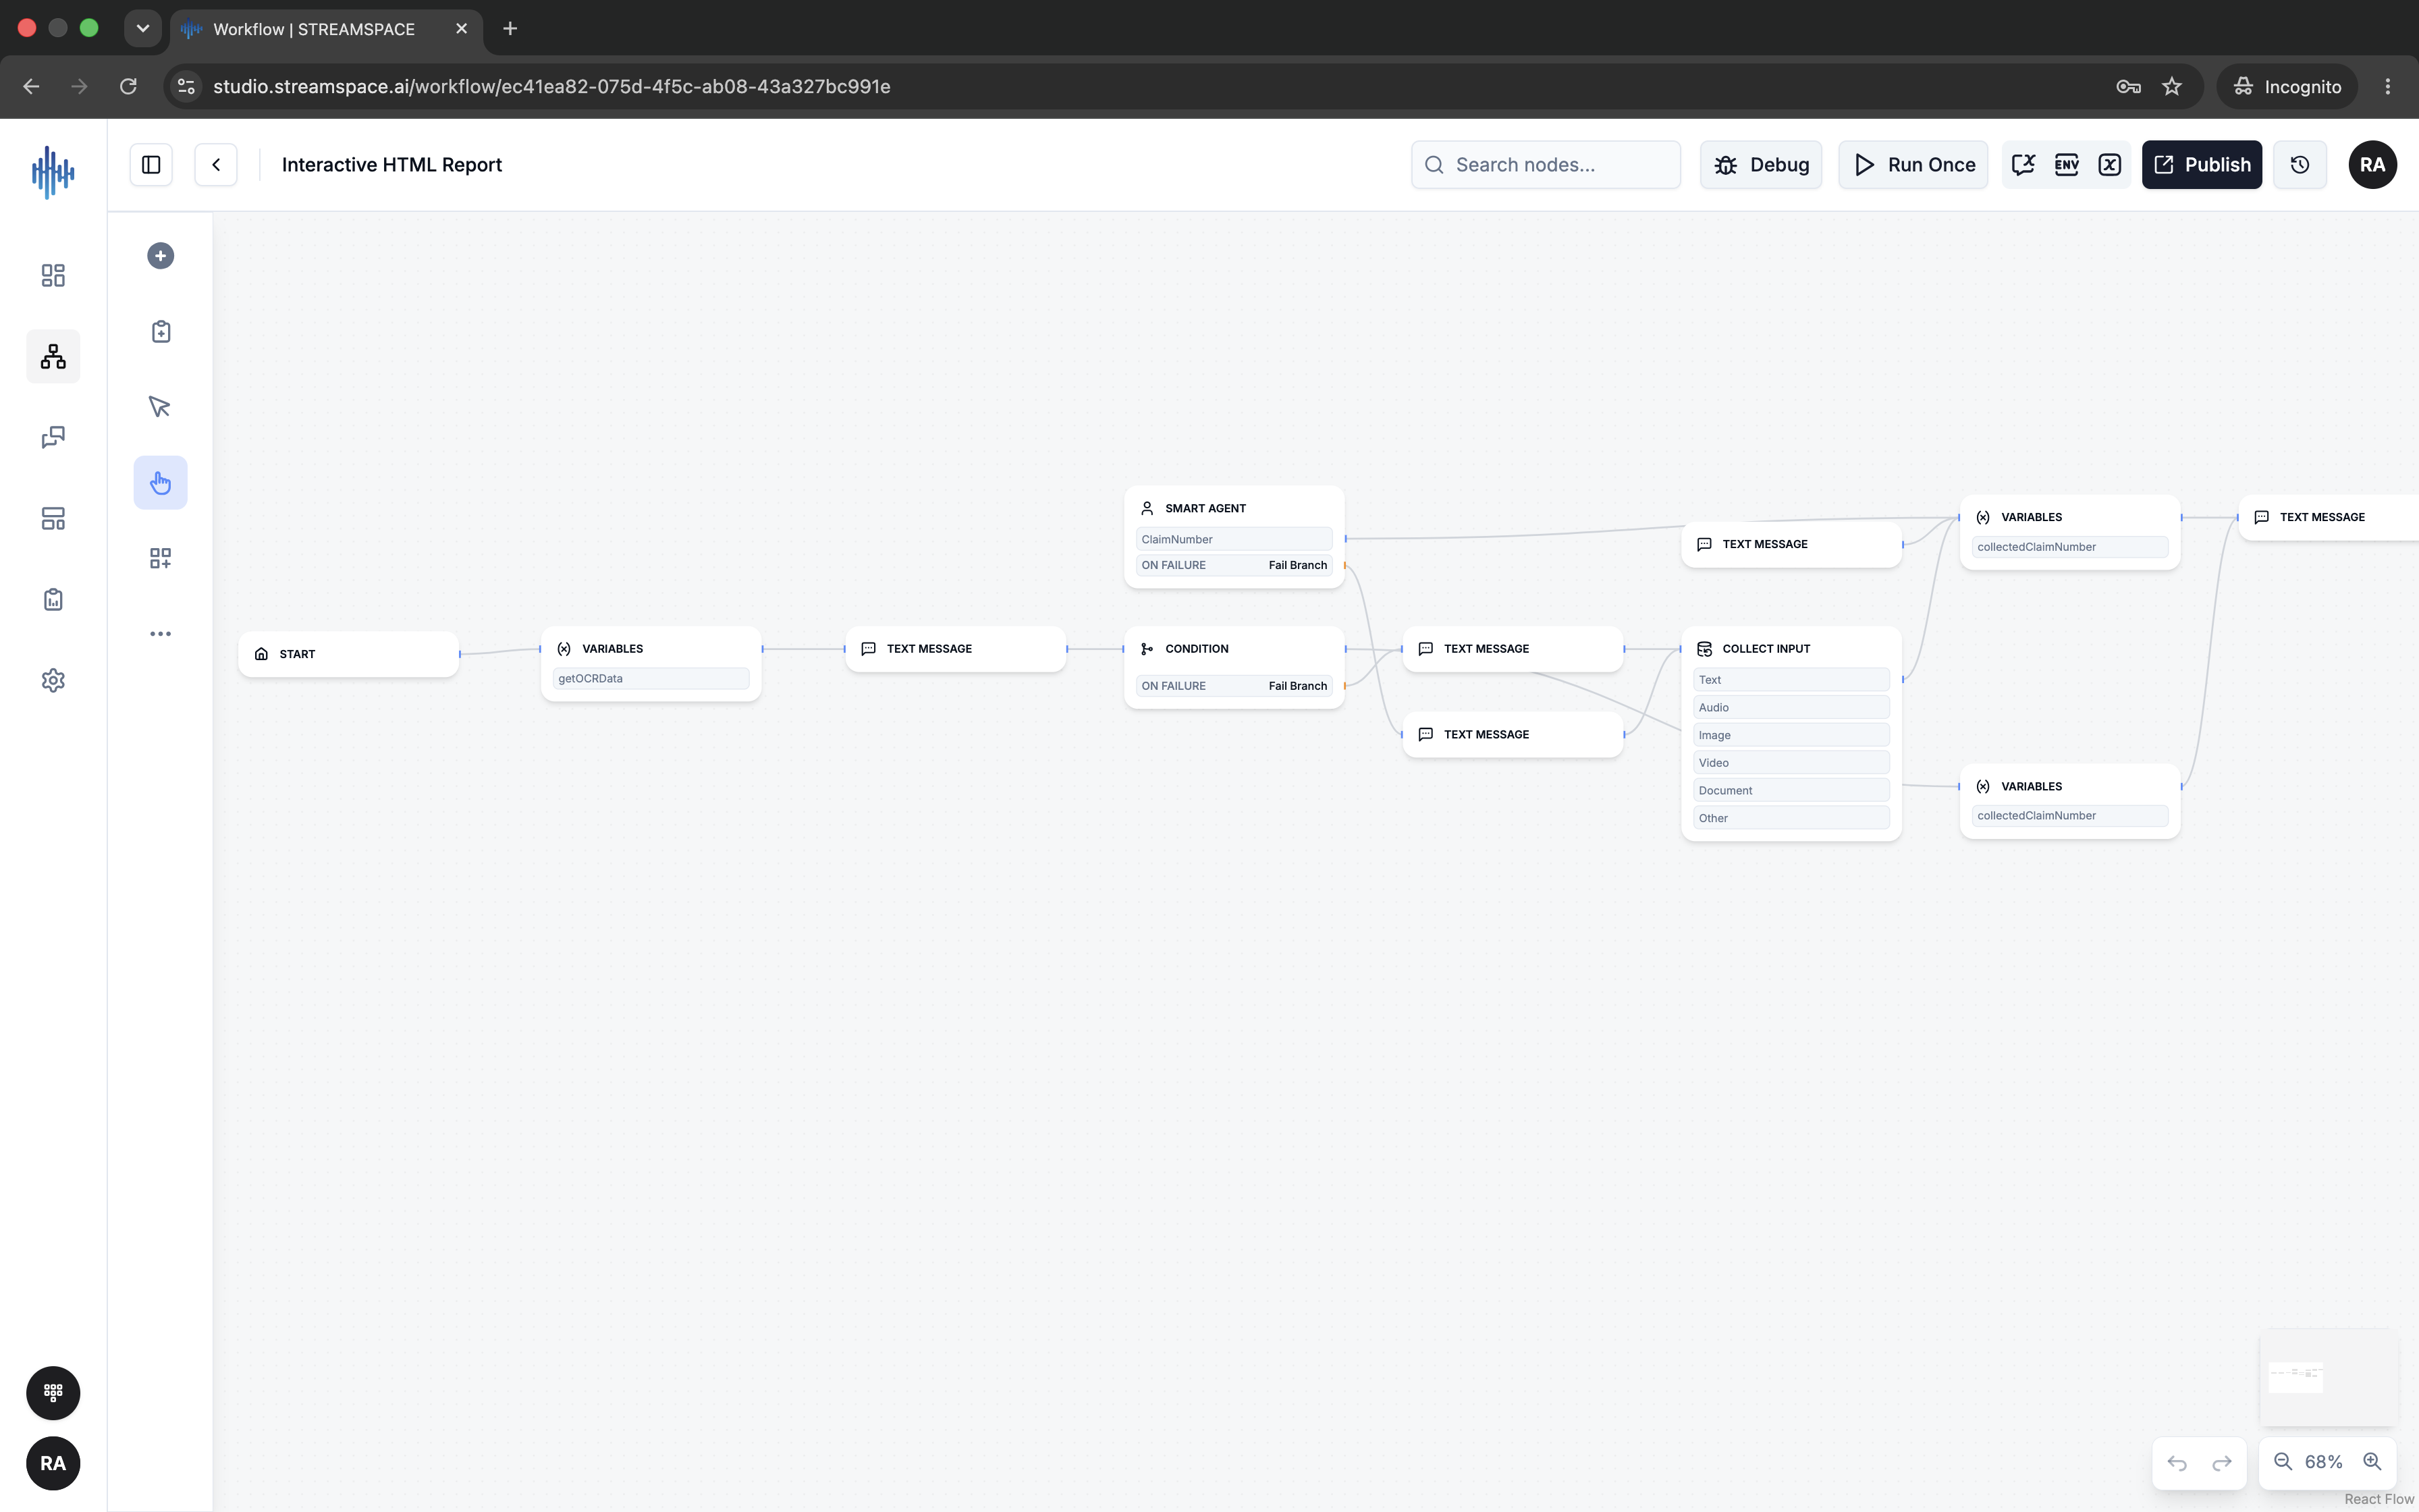Select the TEXT MESSAGE node after getOCRData
Screen dimensions: 2419x1512
click(x=956, y=649)
